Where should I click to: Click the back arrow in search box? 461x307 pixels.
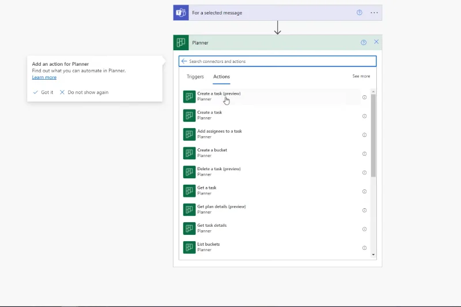coord(184,61)
